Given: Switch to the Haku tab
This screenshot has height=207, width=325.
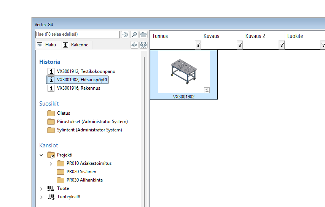Looking at the screenshot, I should [x=46, y=45].
